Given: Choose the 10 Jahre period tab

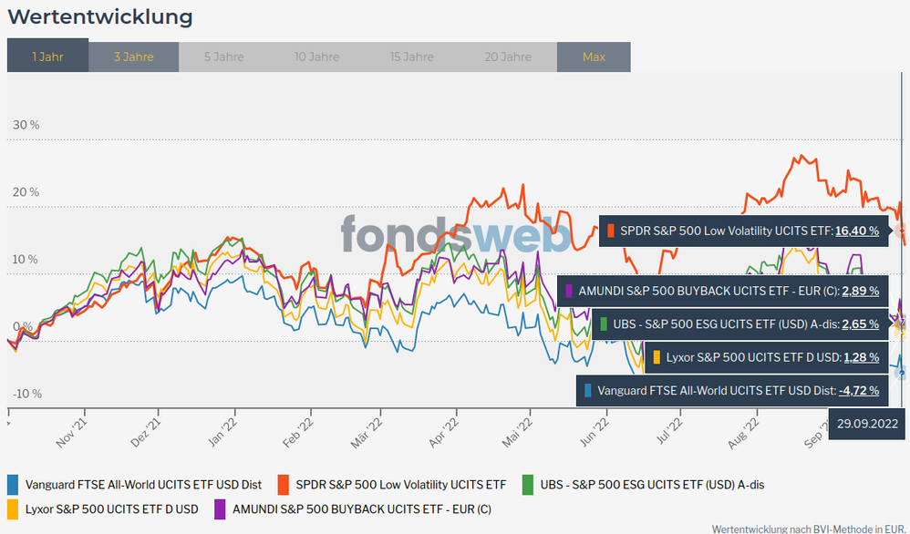Looking at the screenshot, I should pos(317,56).
